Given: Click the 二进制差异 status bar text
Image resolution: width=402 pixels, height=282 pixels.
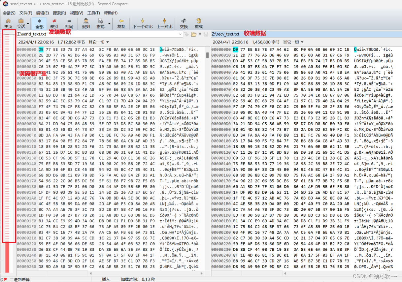Looking at the screenshot, I should (19, 279).
